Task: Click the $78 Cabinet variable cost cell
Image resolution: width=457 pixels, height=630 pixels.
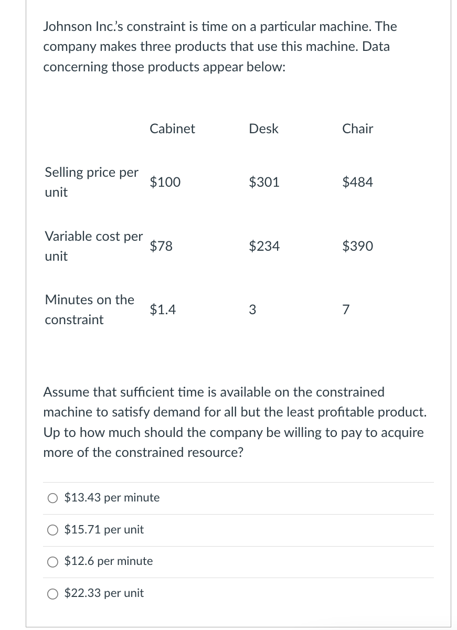Action: (x=161, y=246)
